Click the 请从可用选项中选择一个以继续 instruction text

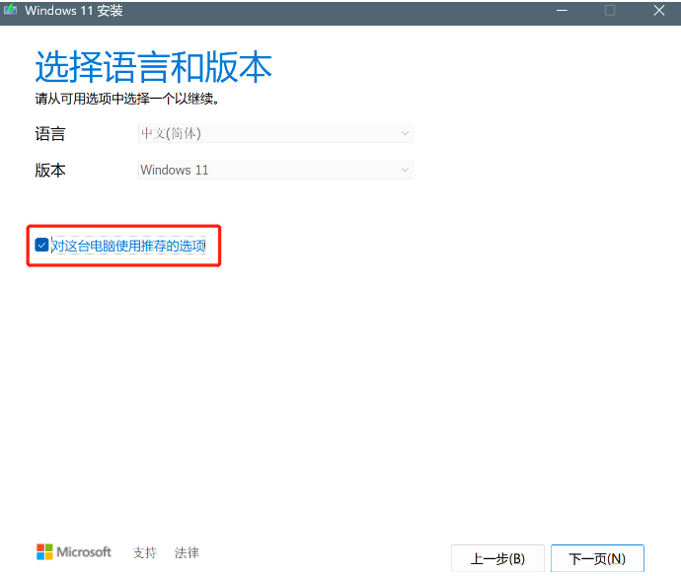tap(126, 99)
